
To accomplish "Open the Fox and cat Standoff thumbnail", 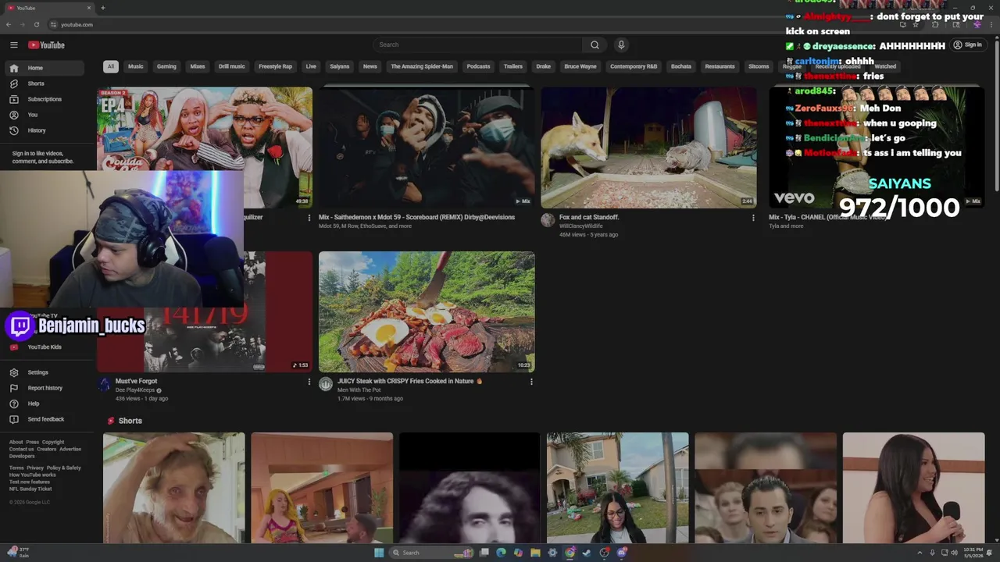I will pyautogui.click(x=648, y=148).
